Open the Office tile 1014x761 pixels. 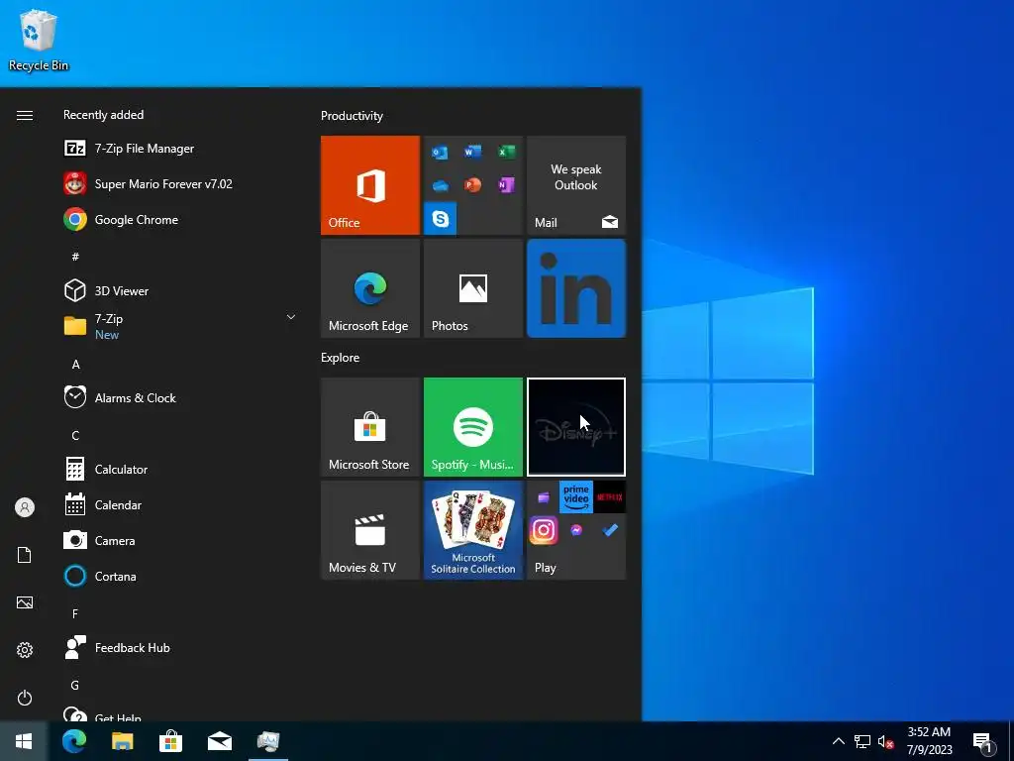[370, 185]
